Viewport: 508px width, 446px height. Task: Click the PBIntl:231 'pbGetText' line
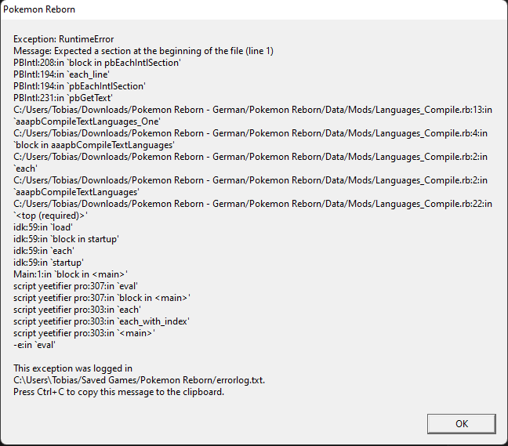tap(63, 98)
